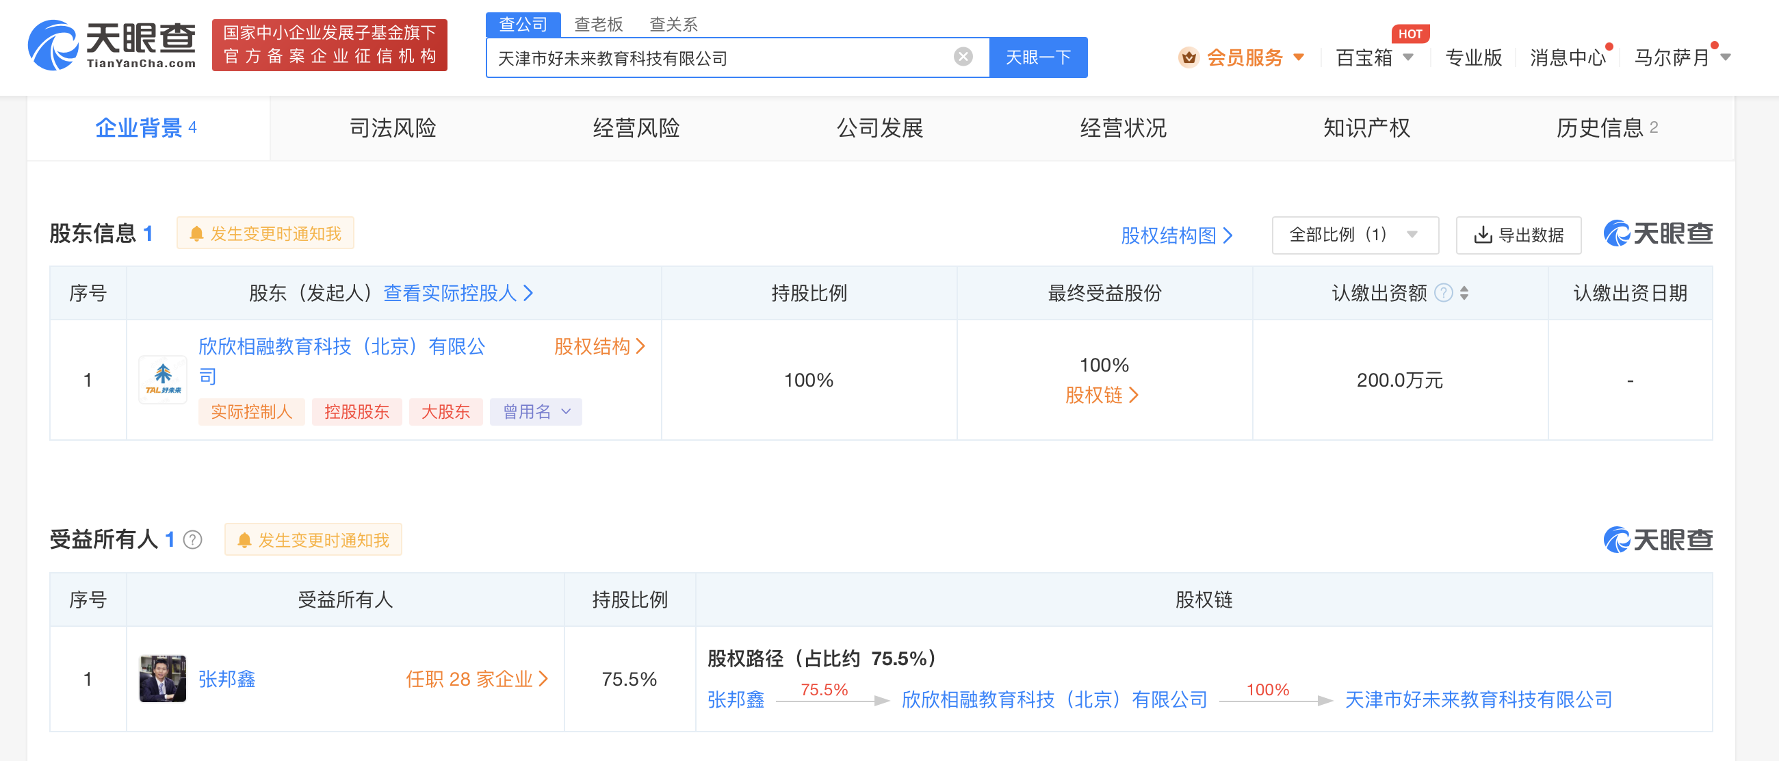Click 欣欣相融教育科技 in the 股权路径 chain

[1054, 699]
